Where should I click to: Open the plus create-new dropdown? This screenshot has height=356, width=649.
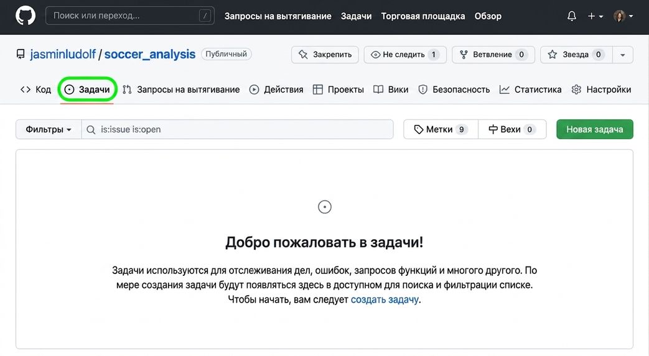pyautogui.click(x=595, y=16)
